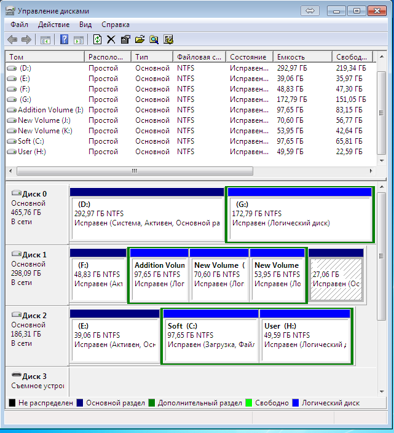
Task: Click the drive icon of volume (F:) row
Action: pyautogui.click(x=12, y=89)
